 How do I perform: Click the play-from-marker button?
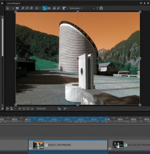click(x=12, y=109)
